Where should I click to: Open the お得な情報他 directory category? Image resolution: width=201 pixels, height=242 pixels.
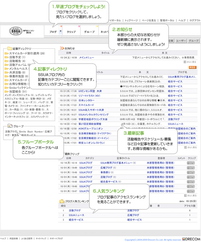[x=18, y=84]
